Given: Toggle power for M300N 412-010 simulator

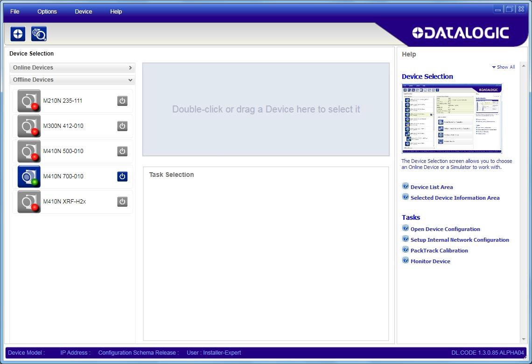Looking at the screenshot, I should tap(122, 126).
